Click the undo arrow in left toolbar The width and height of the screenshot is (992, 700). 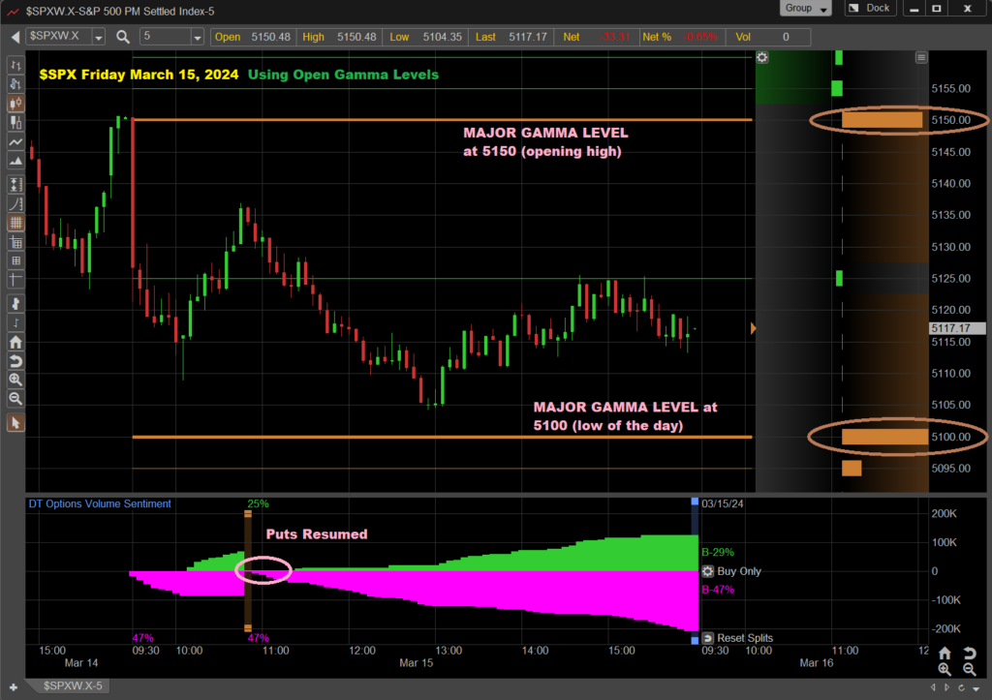coord(15,361)
